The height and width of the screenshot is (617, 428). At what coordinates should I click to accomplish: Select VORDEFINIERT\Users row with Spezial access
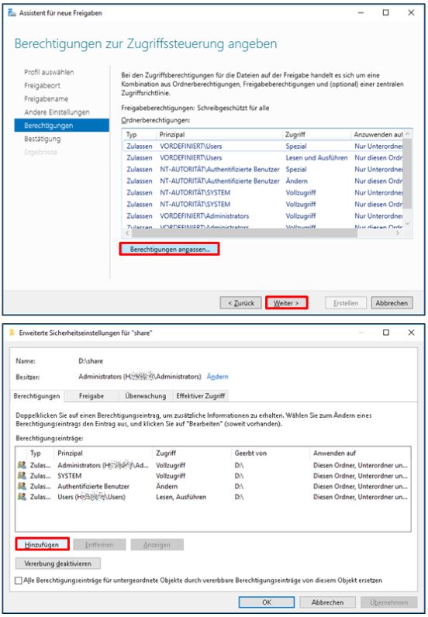263,146
